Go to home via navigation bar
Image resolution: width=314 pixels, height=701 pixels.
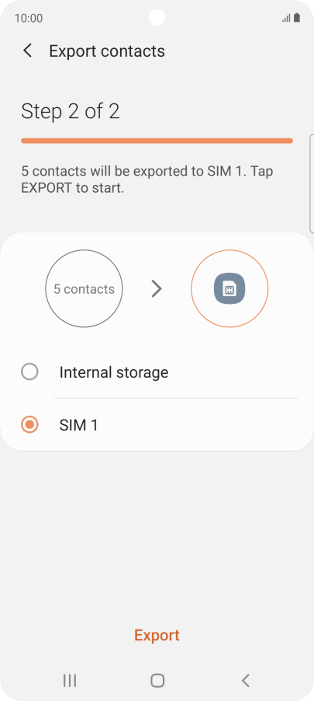coord(157,681)
